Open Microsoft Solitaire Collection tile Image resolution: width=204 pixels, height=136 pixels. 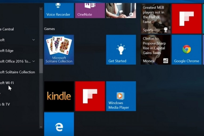tap(59, 50)
